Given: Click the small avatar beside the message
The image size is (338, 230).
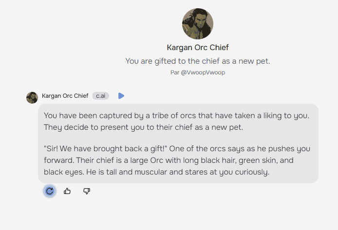Looking at the screenshot, I should [32, 97].
